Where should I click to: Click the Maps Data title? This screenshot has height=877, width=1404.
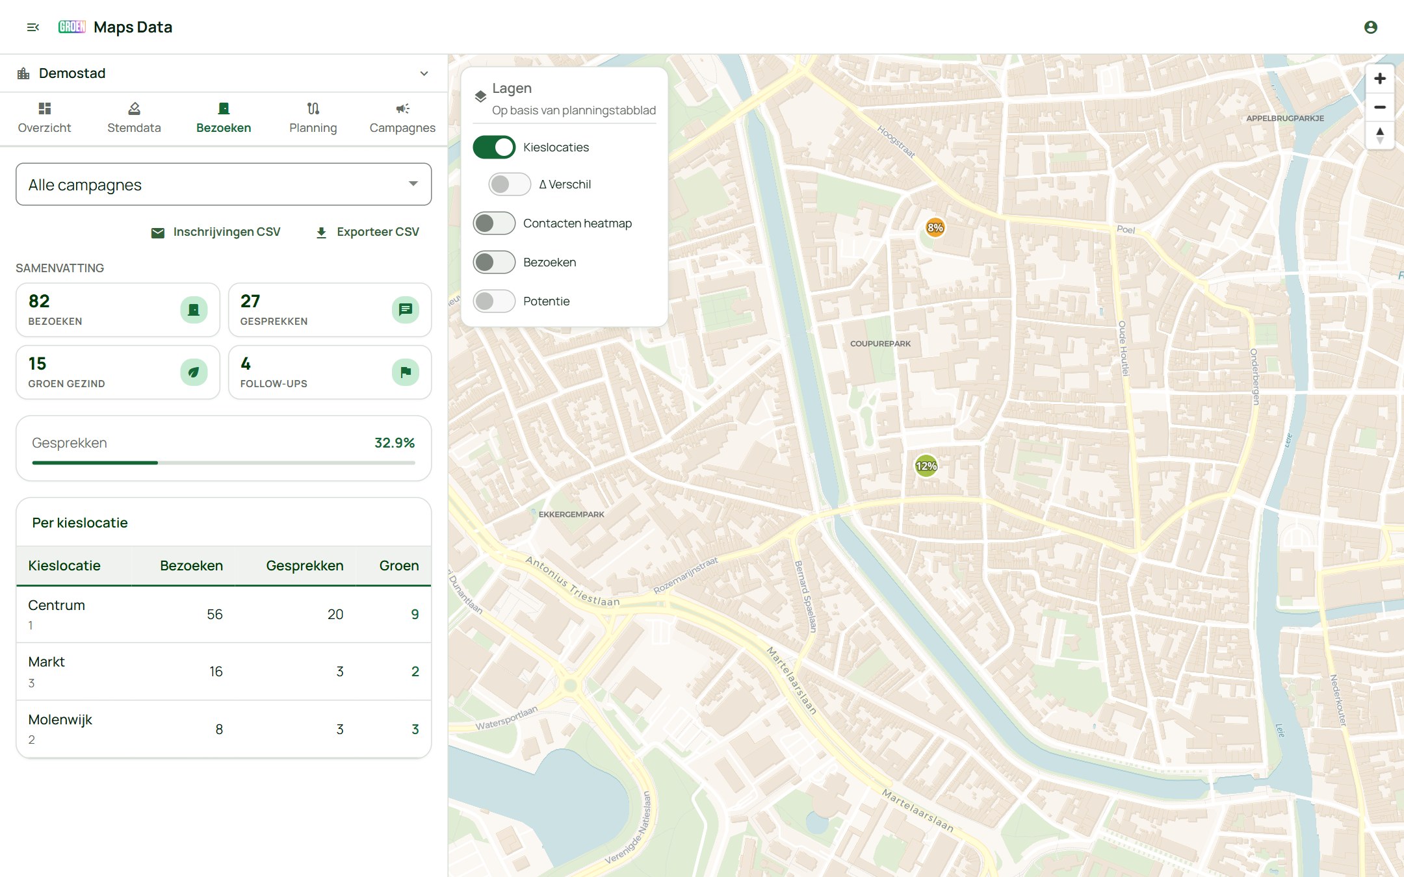click(133, 27)
